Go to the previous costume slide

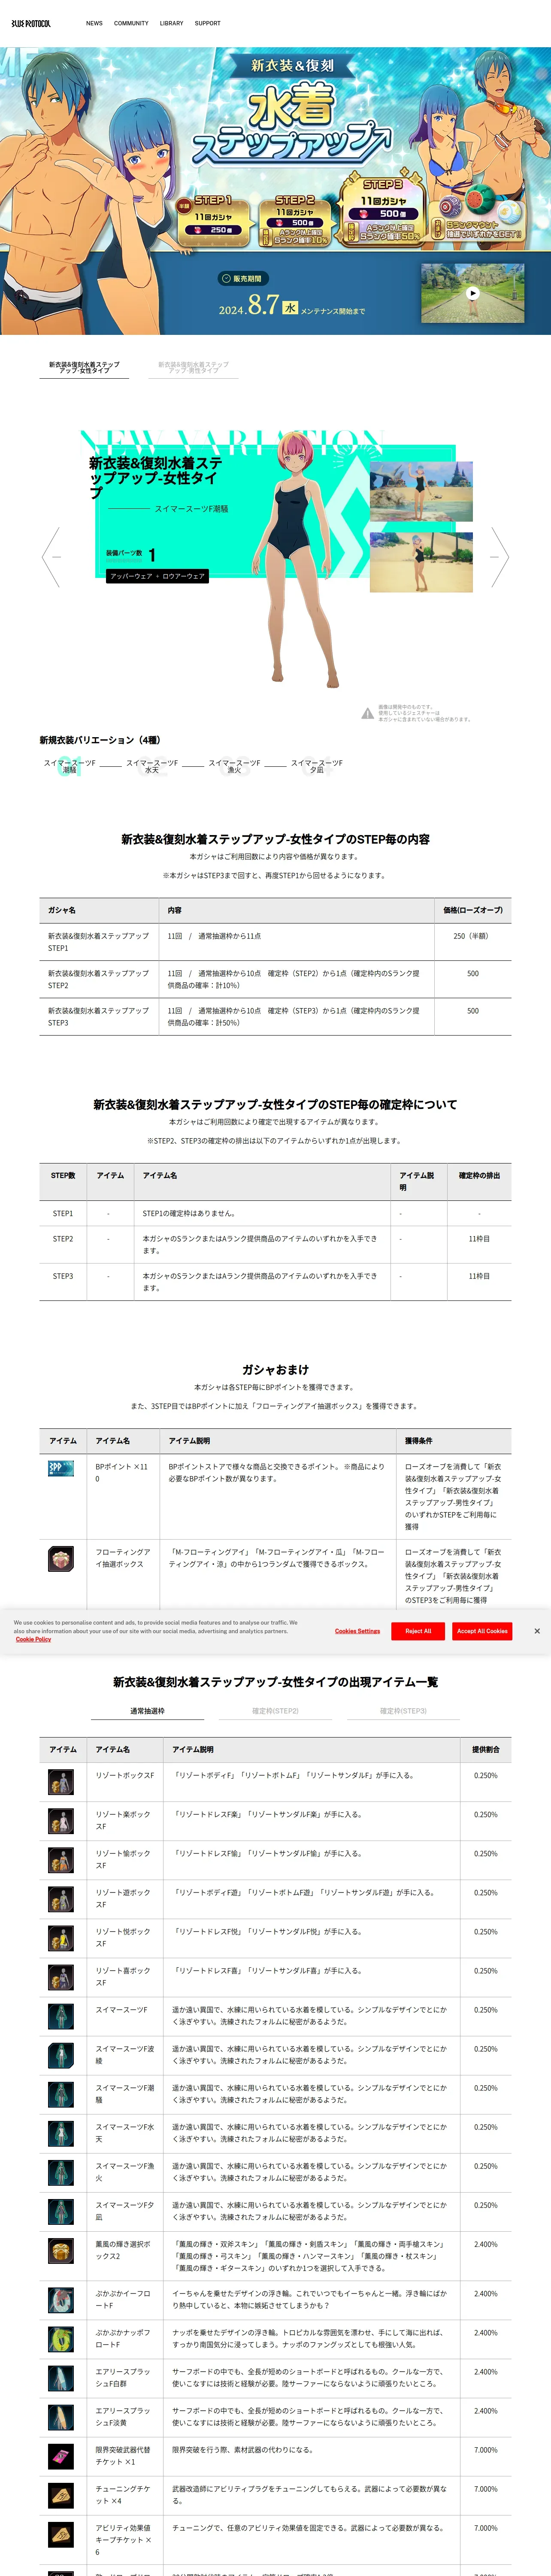pyautogui.click(x=51, y=557)
